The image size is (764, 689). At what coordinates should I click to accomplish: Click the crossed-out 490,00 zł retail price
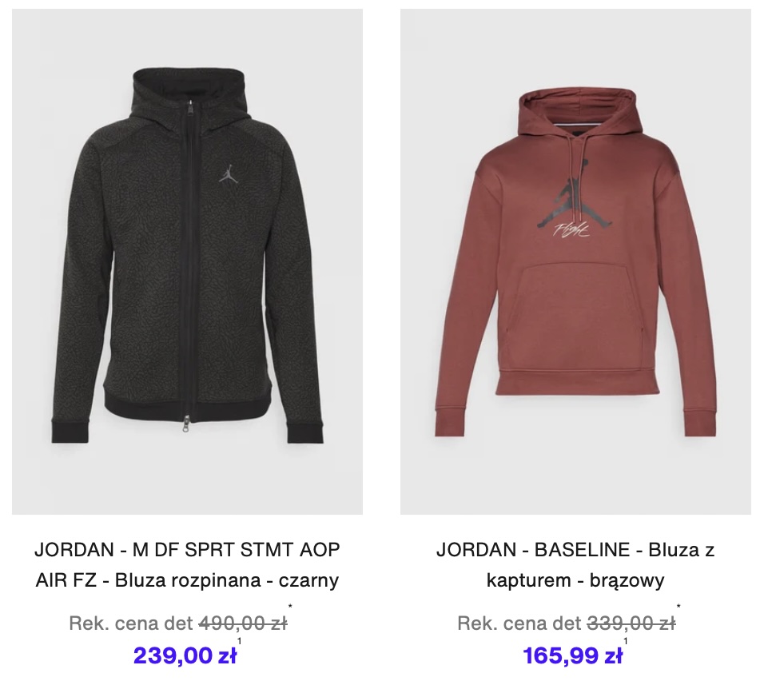(243, 623)
